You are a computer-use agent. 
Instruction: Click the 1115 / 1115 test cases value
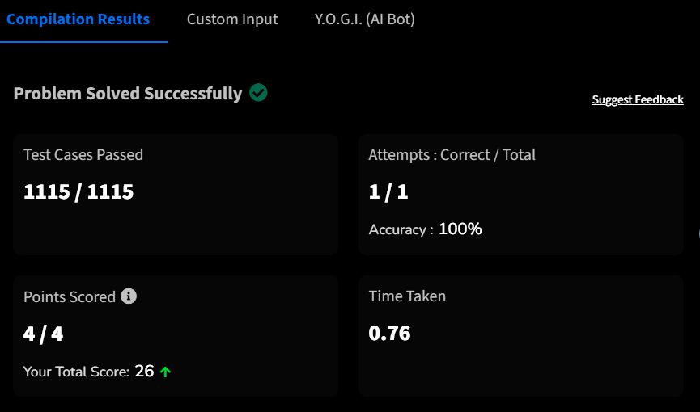pos(78,191)
